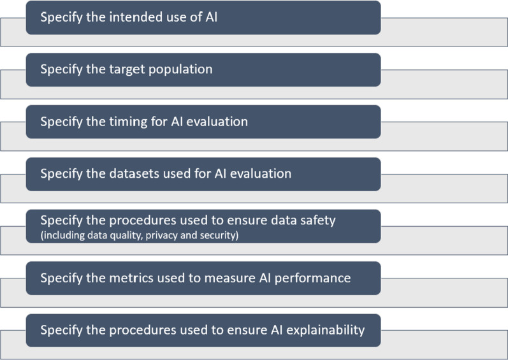Click gray panel right of 'timing for AI evaluation'
The width and height of the screenshot is (508, 360).
point(444,136)
